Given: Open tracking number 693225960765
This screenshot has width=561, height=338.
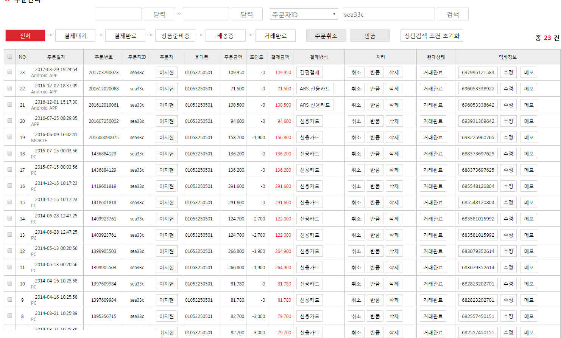Looking at the screenshot, I should click(478, 137).
